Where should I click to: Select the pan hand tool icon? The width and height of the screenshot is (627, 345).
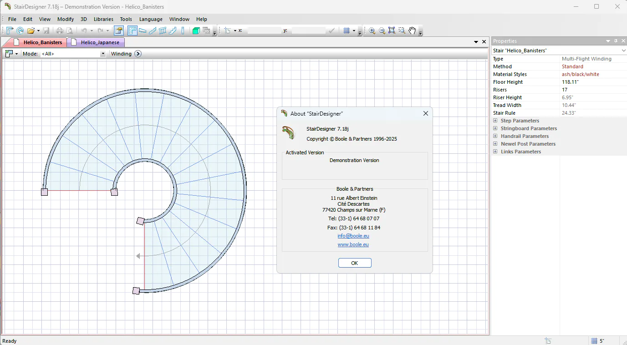412,30
